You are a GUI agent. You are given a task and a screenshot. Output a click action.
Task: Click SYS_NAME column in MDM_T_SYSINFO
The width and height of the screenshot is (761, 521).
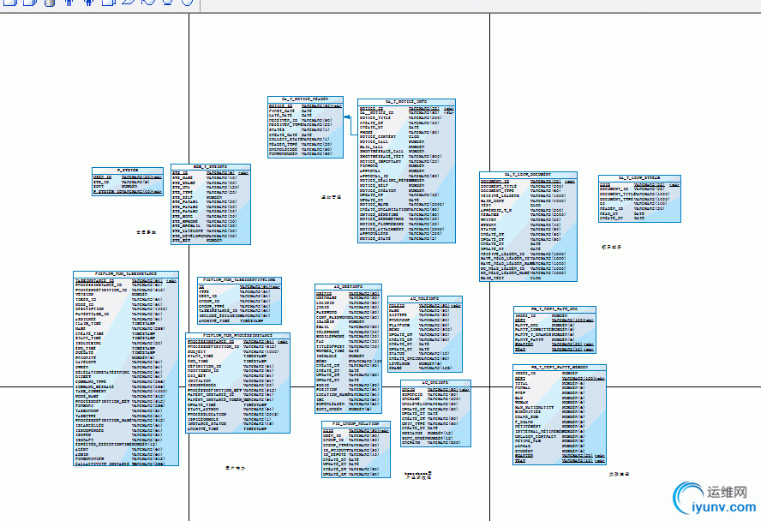pos(183,178)
